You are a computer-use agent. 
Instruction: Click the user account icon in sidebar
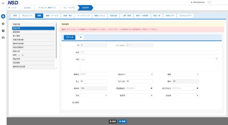(3, 37)
